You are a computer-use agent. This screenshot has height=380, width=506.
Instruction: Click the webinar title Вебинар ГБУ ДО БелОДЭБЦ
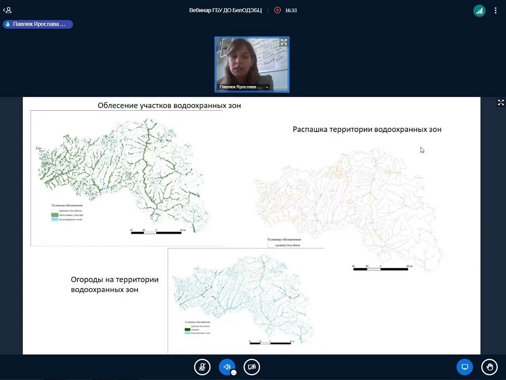225,10
